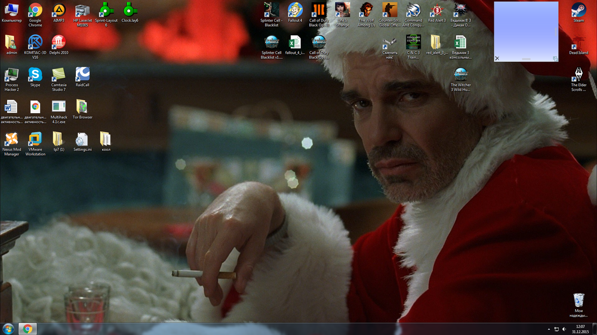
Task: Select the Skype desktop icon
Action: click(35, 75)
